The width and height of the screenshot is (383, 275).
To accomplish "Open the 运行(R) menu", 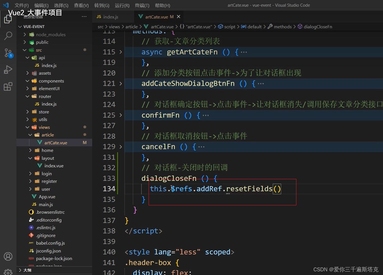I will [122, 5].
